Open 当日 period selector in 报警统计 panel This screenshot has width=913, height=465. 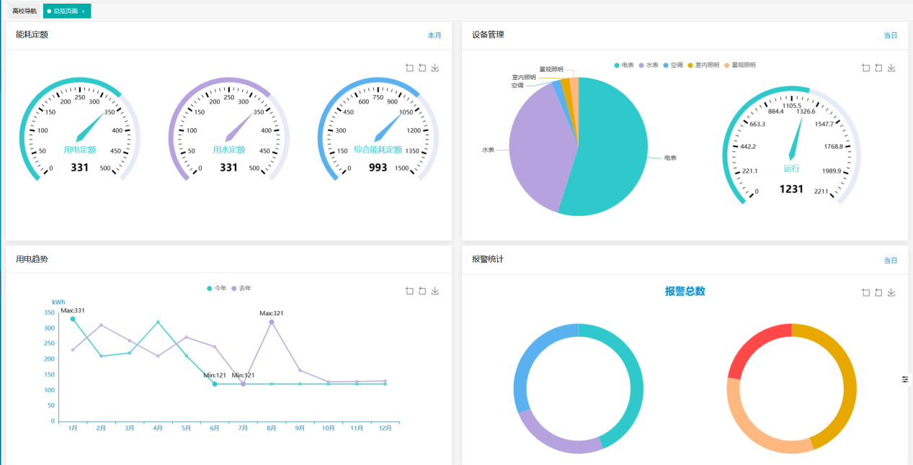[x=891, y=261]
